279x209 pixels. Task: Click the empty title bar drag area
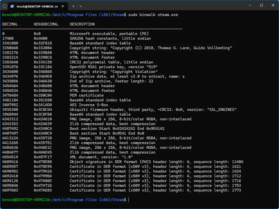point(163,5)
